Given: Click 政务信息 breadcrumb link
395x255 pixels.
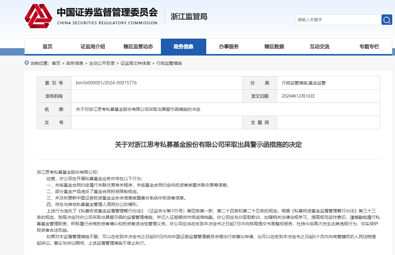Looking at the screenshot, I should [75, 63].
